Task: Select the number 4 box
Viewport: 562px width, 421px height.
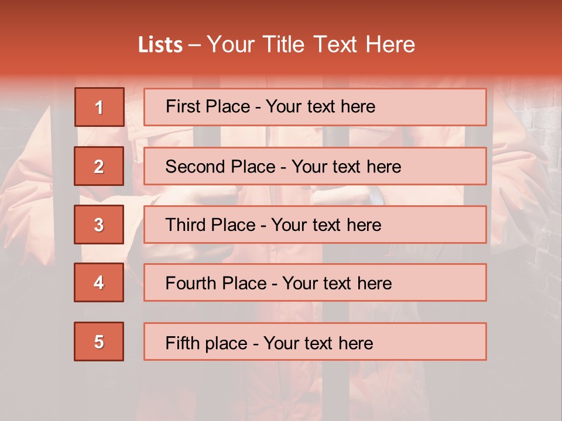Action: coord(99,282)
